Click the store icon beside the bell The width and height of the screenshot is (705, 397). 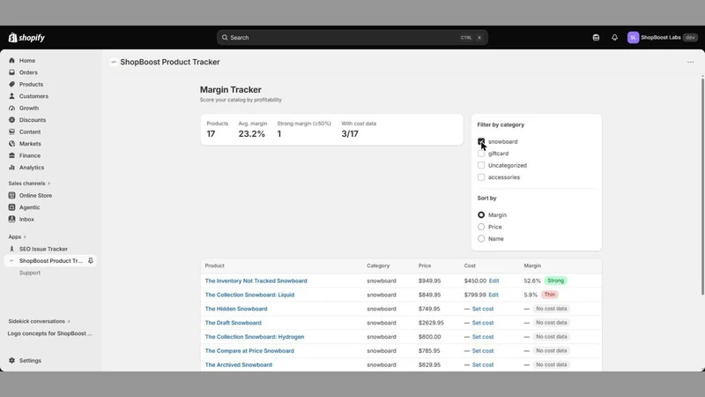[x=596, y=37]
